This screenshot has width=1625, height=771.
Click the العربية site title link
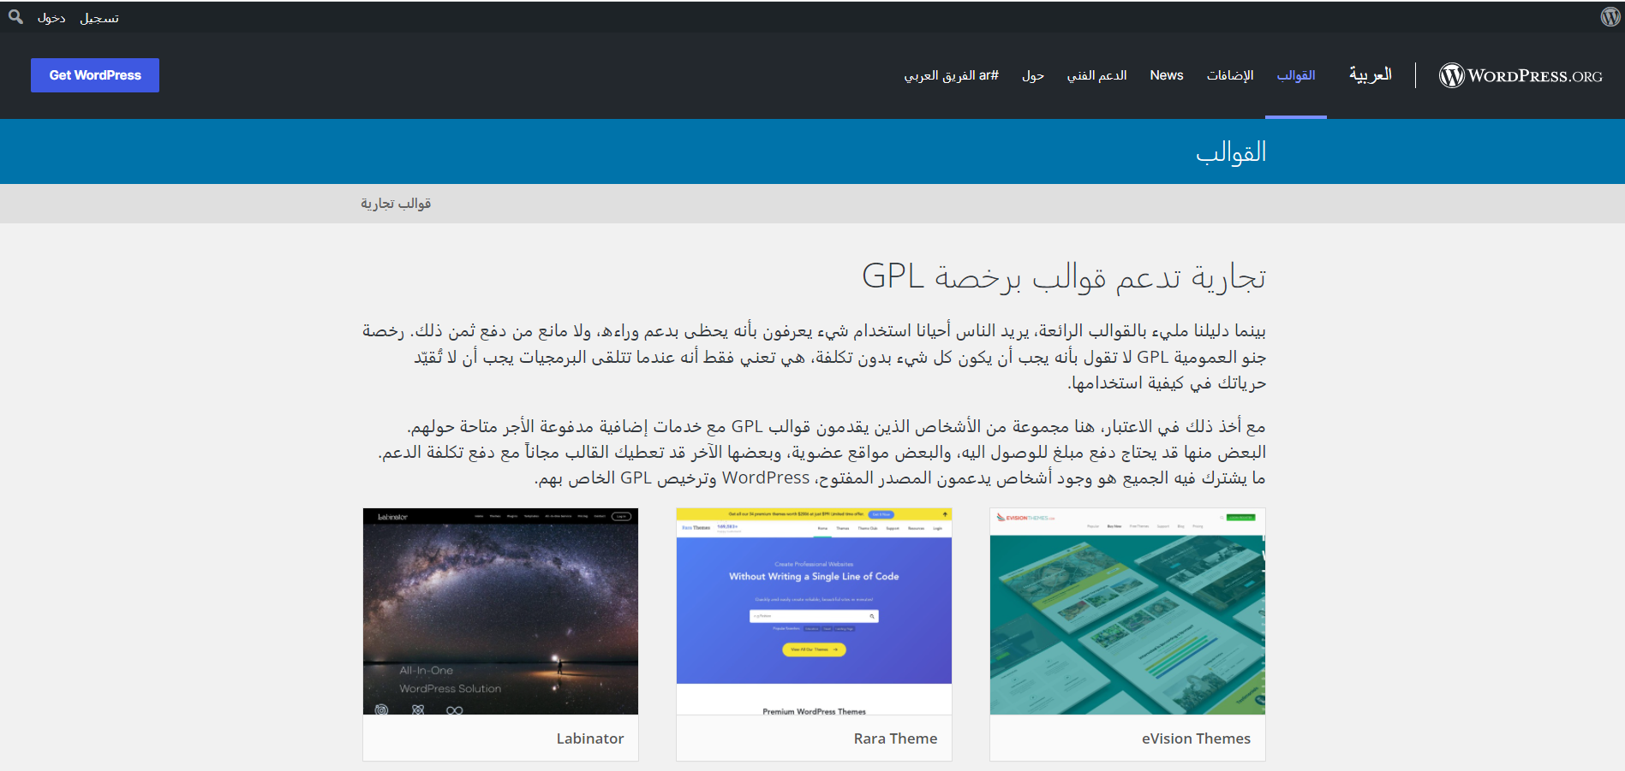pos(1371,74)
